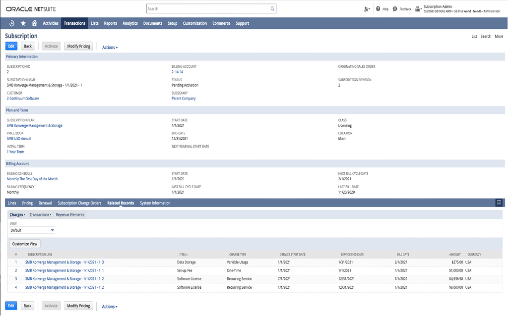
Task: Open the Analytics menu
Action: point(130,23)
